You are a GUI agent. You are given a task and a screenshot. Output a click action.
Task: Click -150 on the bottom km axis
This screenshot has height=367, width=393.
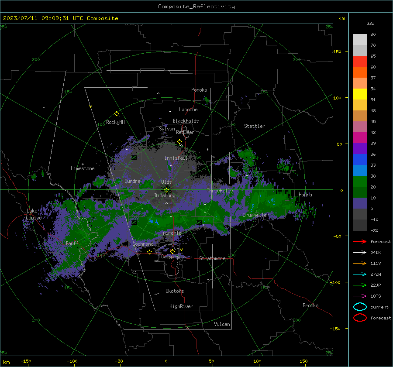pyautogui.click(x=26, y=361)
